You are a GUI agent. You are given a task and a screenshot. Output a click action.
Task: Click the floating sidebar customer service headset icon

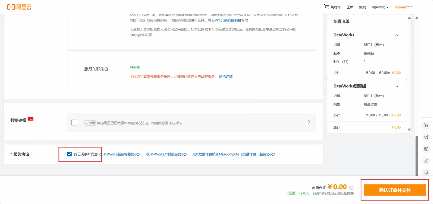(426, 173)
